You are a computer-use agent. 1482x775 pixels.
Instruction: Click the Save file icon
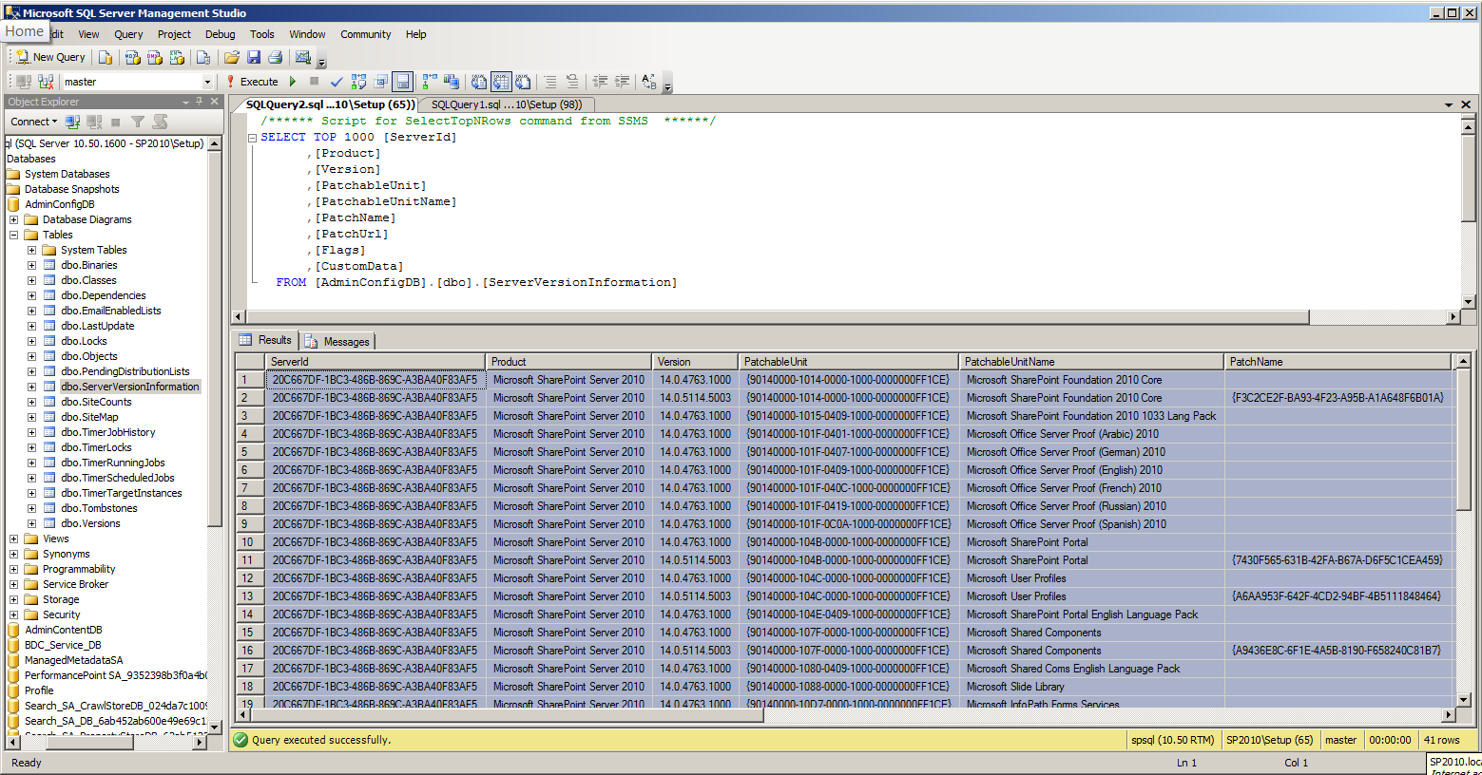pos(254,57)
